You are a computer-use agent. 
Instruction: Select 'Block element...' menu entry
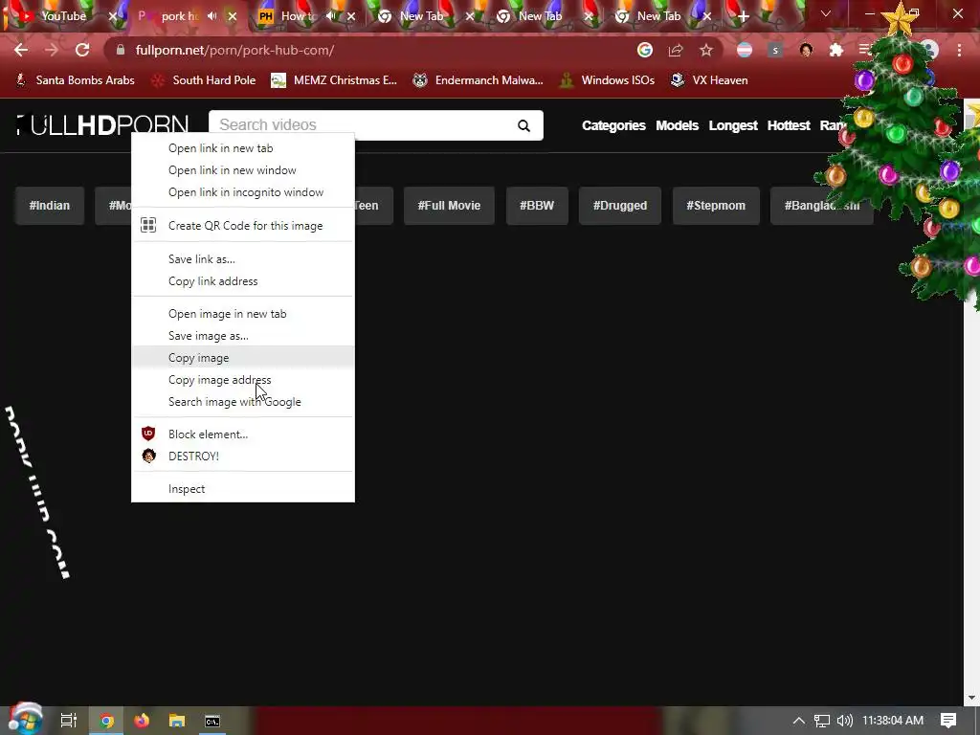[x=242, y=434]
